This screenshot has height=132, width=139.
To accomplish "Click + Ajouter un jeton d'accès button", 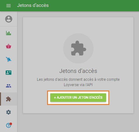I will (78, 97).
